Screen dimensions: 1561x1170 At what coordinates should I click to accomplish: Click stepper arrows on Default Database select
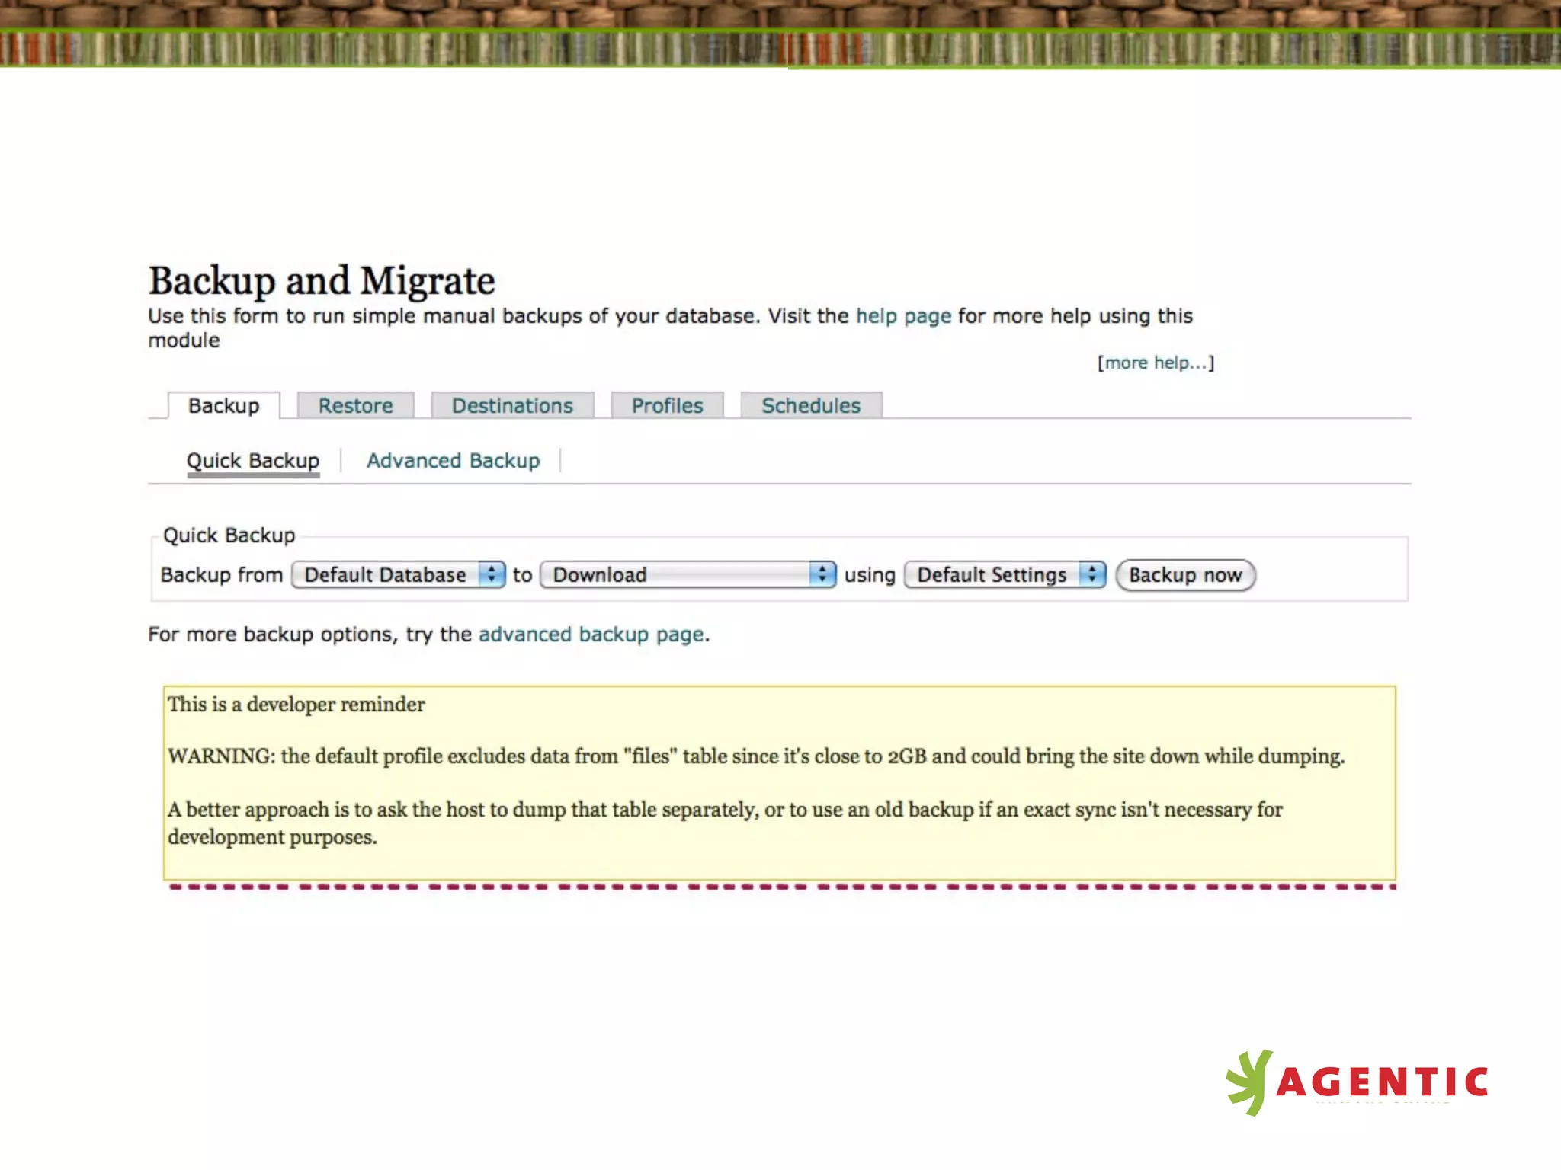tap(492, 574)
